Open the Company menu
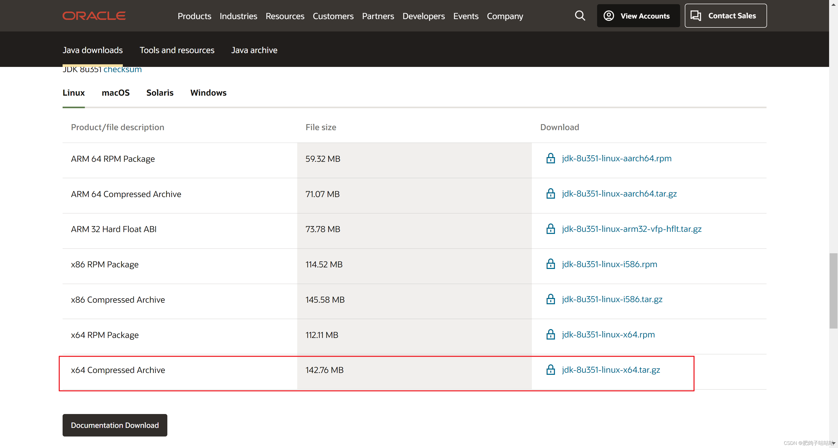 click(505, 16)
